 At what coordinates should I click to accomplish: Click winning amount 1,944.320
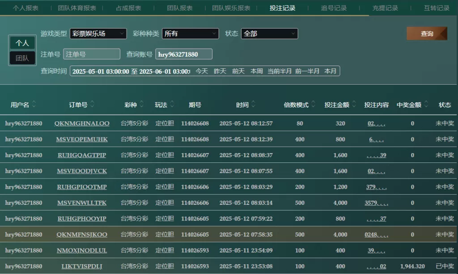click(x=412, y=266)
